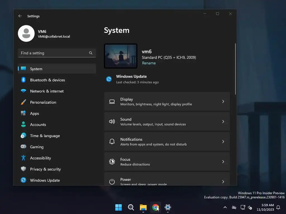Click the Gaming controller icon in the sidebar

click(23, 147)
